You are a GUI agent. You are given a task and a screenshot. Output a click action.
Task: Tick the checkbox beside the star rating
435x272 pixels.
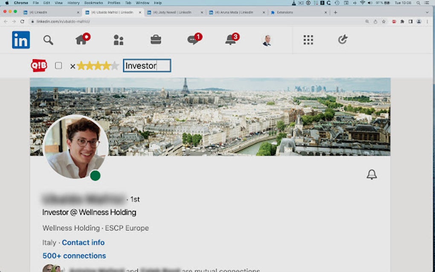click(58, 65)
